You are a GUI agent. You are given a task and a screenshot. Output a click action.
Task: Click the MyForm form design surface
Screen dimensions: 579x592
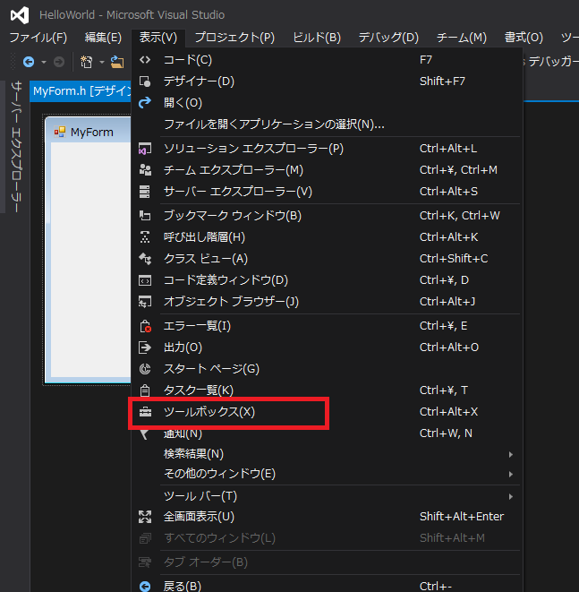90,260
